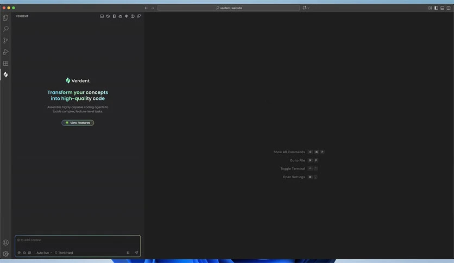The image size is (454, 263).
Task: Click the image attach icon in chat input
Action: 29,253
